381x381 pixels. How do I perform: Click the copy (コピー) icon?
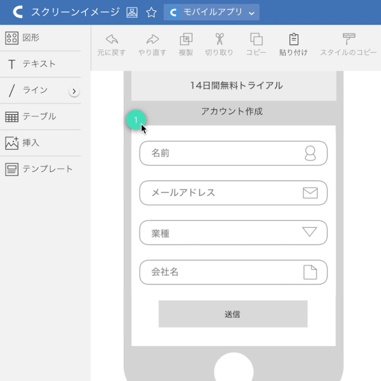pos(256,39)
